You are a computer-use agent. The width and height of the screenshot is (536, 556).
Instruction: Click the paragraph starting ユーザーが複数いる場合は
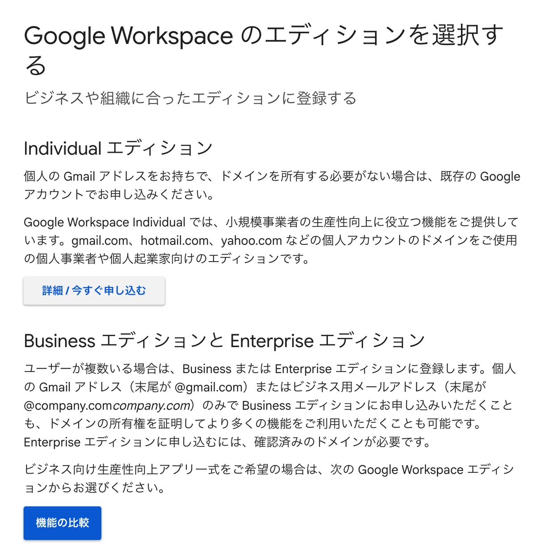coord(270,405)
